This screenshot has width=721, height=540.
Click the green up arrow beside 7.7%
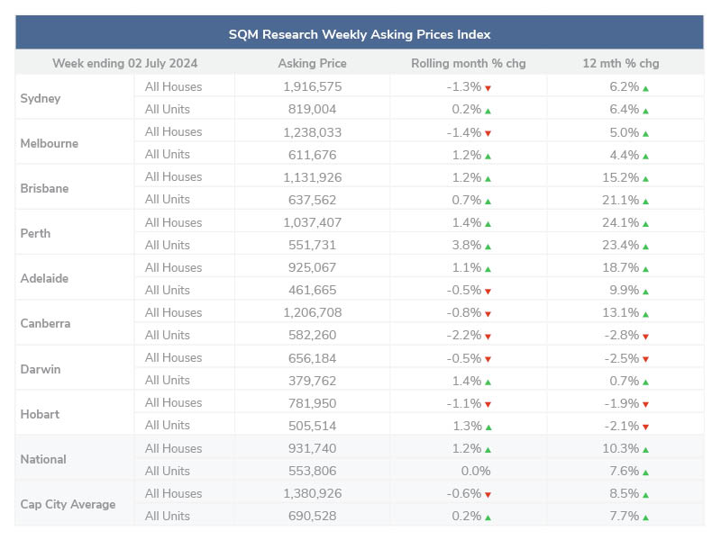(645, 517)
